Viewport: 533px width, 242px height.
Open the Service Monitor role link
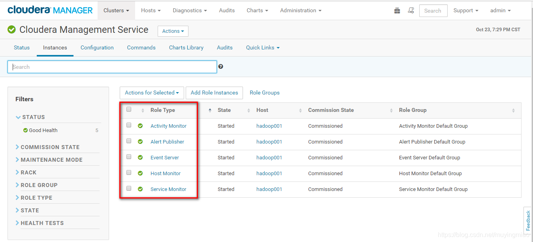pyautogui.click(x=168, y=189)
